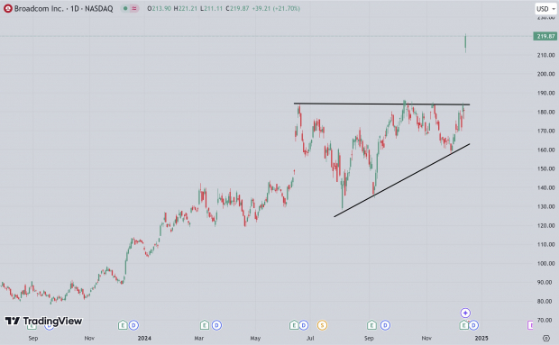Click the 170.00 price axis label
This screenshot has width=559, height=345.
point(545,131)
